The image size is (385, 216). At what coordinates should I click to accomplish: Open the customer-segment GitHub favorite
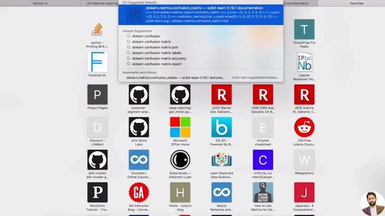pos(139,95)
